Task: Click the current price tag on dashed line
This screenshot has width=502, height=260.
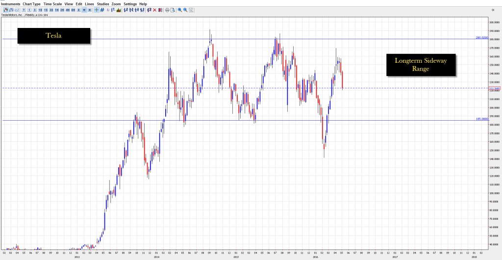Action: (x=495, y=88)
